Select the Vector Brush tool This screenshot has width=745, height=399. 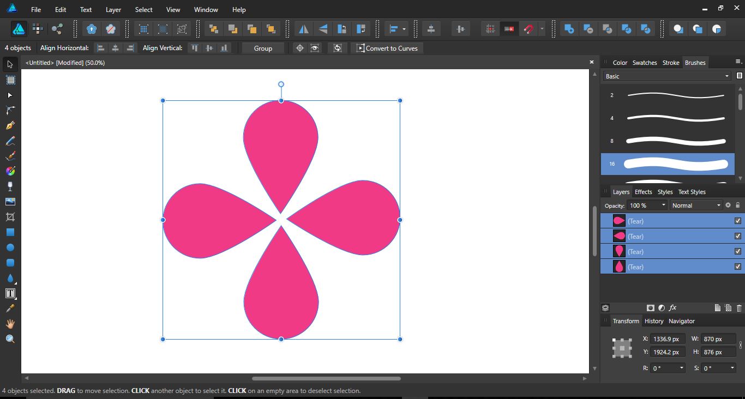coord(10,156)
